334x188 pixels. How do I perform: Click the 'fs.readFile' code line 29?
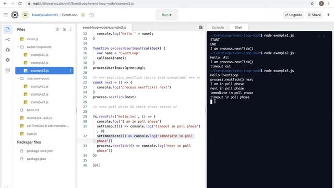point(124,116)
